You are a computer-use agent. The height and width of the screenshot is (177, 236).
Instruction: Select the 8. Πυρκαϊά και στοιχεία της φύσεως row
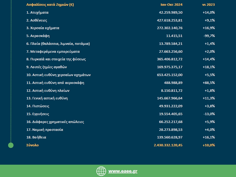121,59
